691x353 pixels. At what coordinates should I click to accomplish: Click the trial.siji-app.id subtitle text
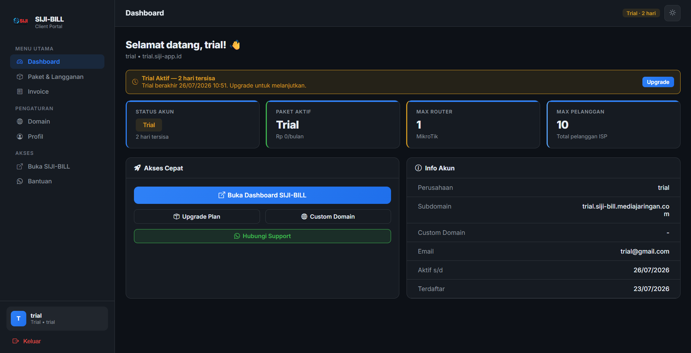click(x=162, y=56)
